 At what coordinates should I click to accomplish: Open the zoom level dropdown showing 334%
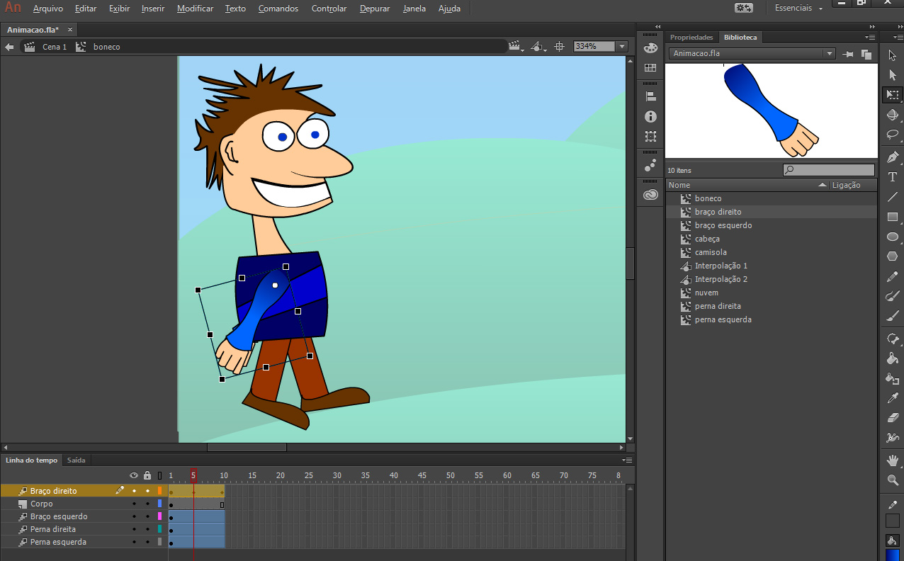621,46
